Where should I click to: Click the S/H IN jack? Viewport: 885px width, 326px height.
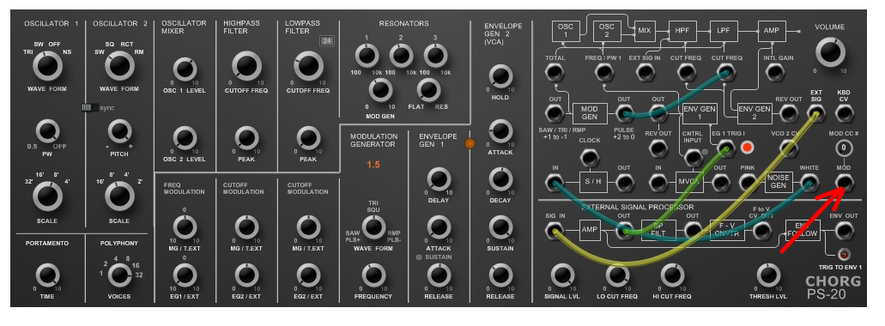(x=555, y=183)
